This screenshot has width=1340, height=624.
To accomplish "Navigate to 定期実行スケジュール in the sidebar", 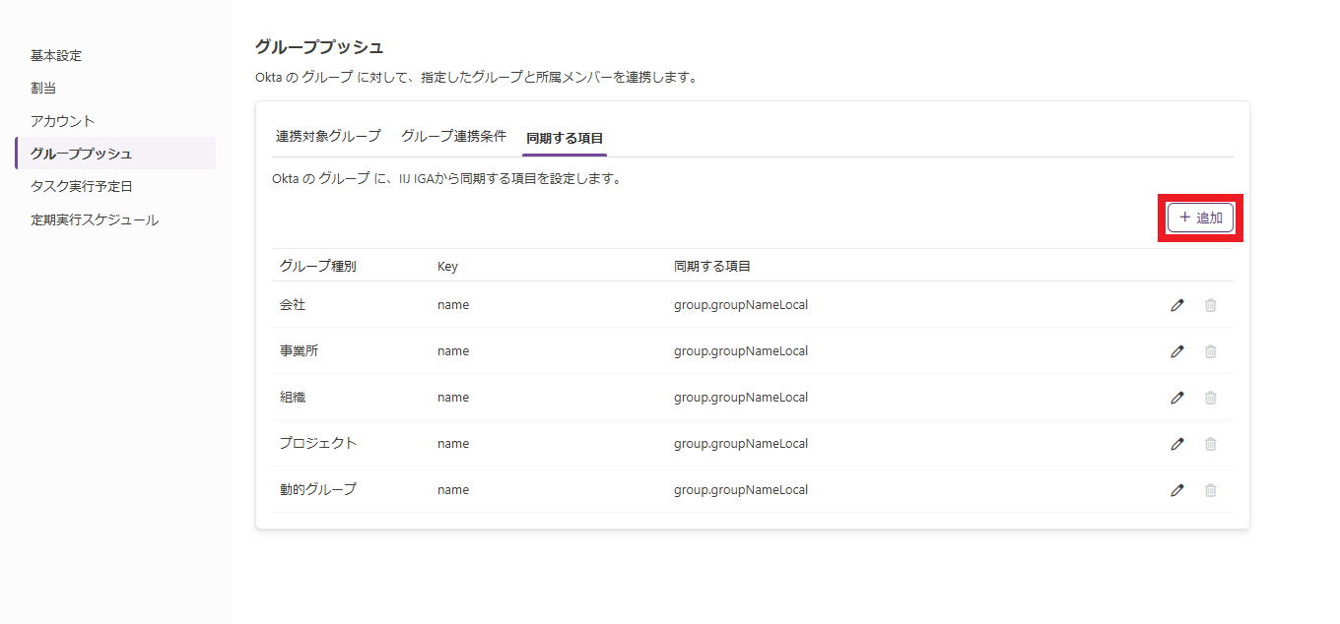I will pos(95,220).
